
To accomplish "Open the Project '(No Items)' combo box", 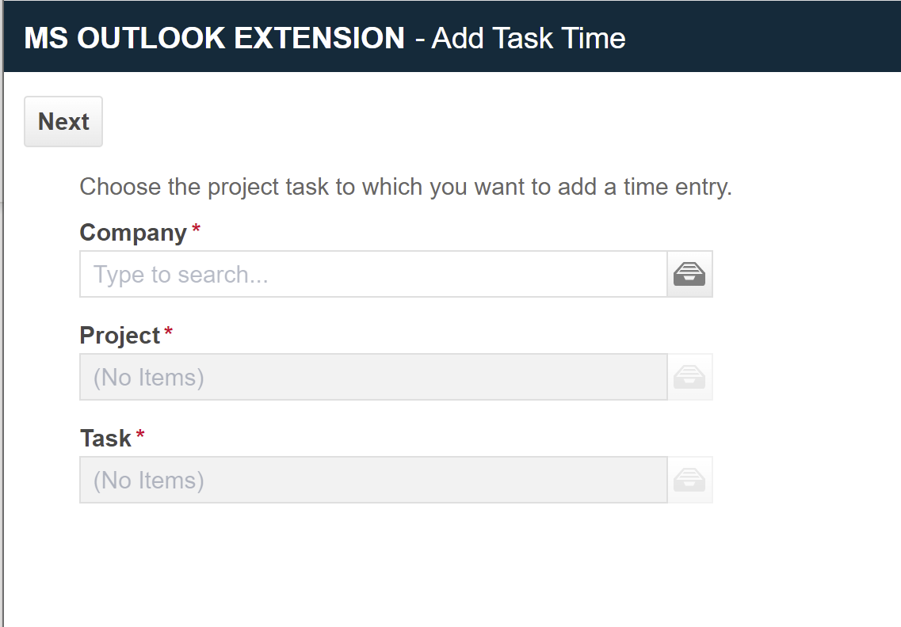I will [373, 377].
